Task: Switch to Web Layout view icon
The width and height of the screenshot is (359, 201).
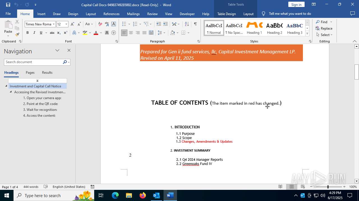Action: click(303, 187)
